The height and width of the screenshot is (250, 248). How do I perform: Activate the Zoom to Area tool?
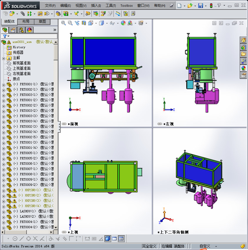click(x=70, y=23)
